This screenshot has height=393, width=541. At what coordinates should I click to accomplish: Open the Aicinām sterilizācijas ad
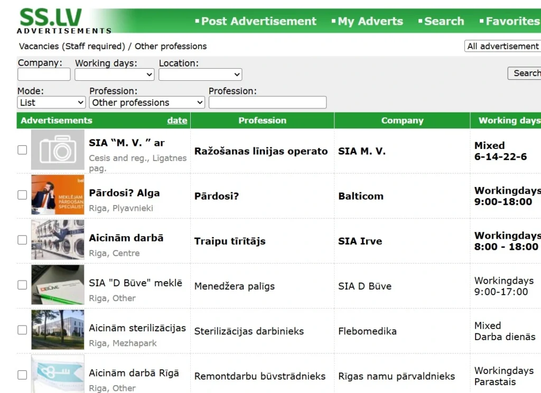(x=137, y=328)
